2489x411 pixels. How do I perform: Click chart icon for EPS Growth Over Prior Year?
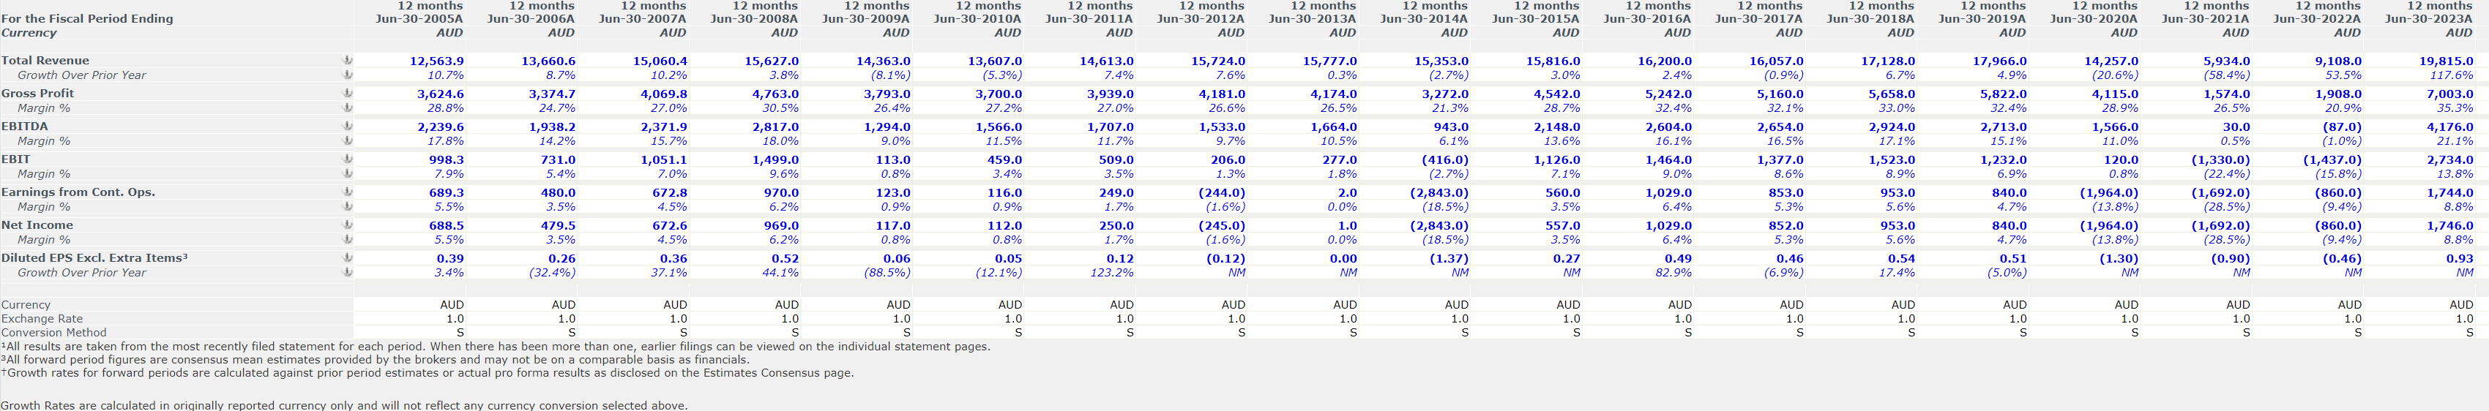click(348, 272)
